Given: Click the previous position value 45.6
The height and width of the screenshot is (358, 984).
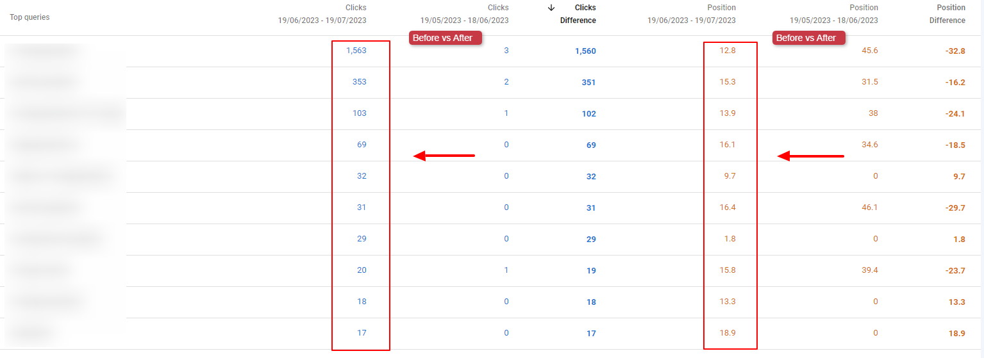Looking at the screenshot, I should click(x=870, y=50).
